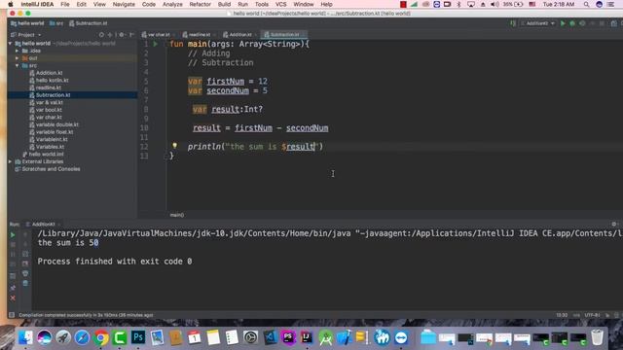
Task: Click the main() breadcrumb below editor
Action: click(177, 215)
